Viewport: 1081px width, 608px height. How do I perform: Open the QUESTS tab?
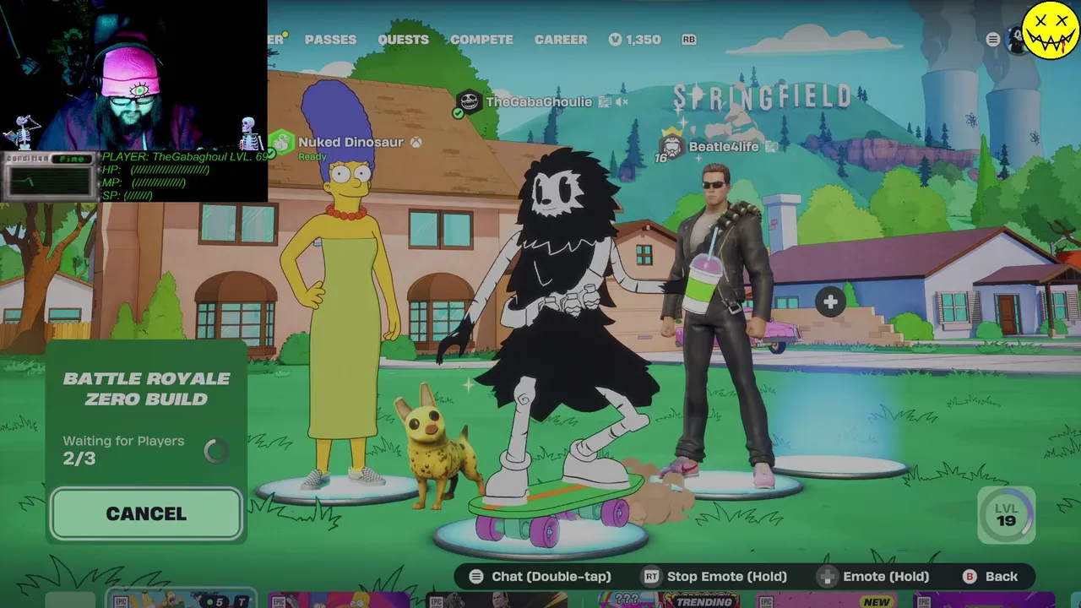pyautogui.click(x=403, y=40)
